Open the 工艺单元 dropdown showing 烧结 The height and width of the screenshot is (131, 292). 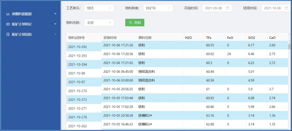point(99,8)
